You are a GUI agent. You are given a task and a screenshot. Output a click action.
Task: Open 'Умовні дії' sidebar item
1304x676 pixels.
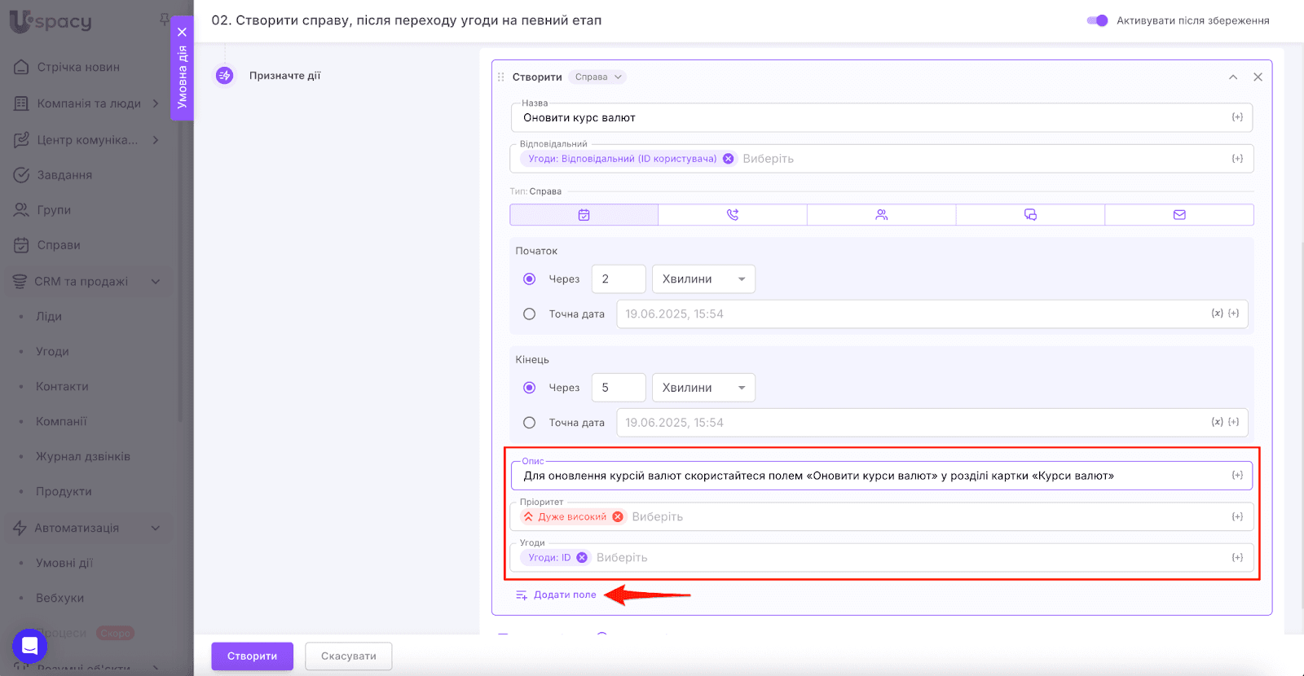click(x=64, y=563)
